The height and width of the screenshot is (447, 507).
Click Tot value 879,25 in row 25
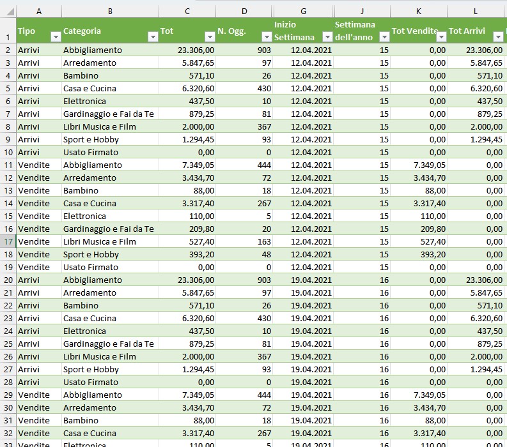coord(187,344)
